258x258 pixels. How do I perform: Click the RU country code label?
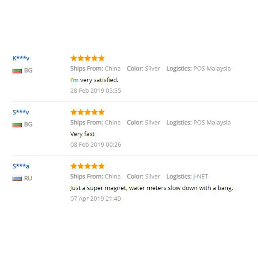pyautogui.click(x=28, y=178)
